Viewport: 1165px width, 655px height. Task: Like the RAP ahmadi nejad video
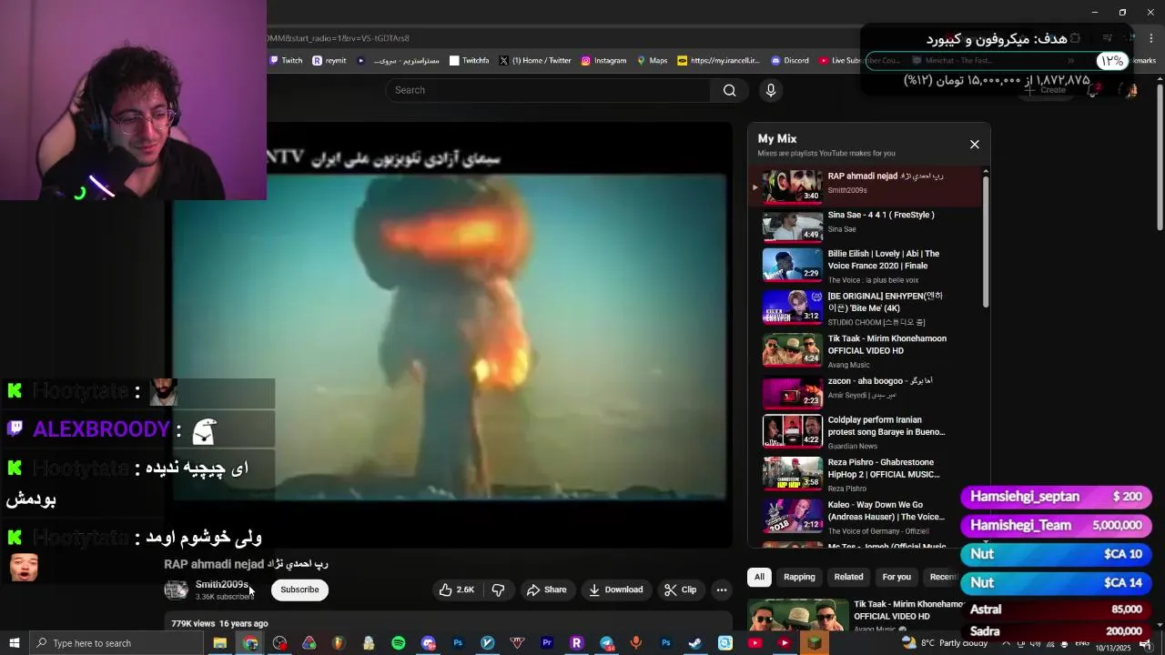[457, 589]
